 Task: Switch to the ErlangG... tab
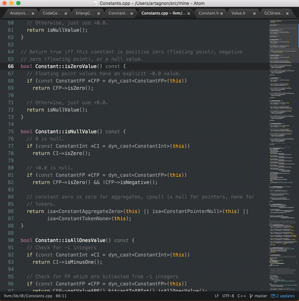click(x=85, y=13)
